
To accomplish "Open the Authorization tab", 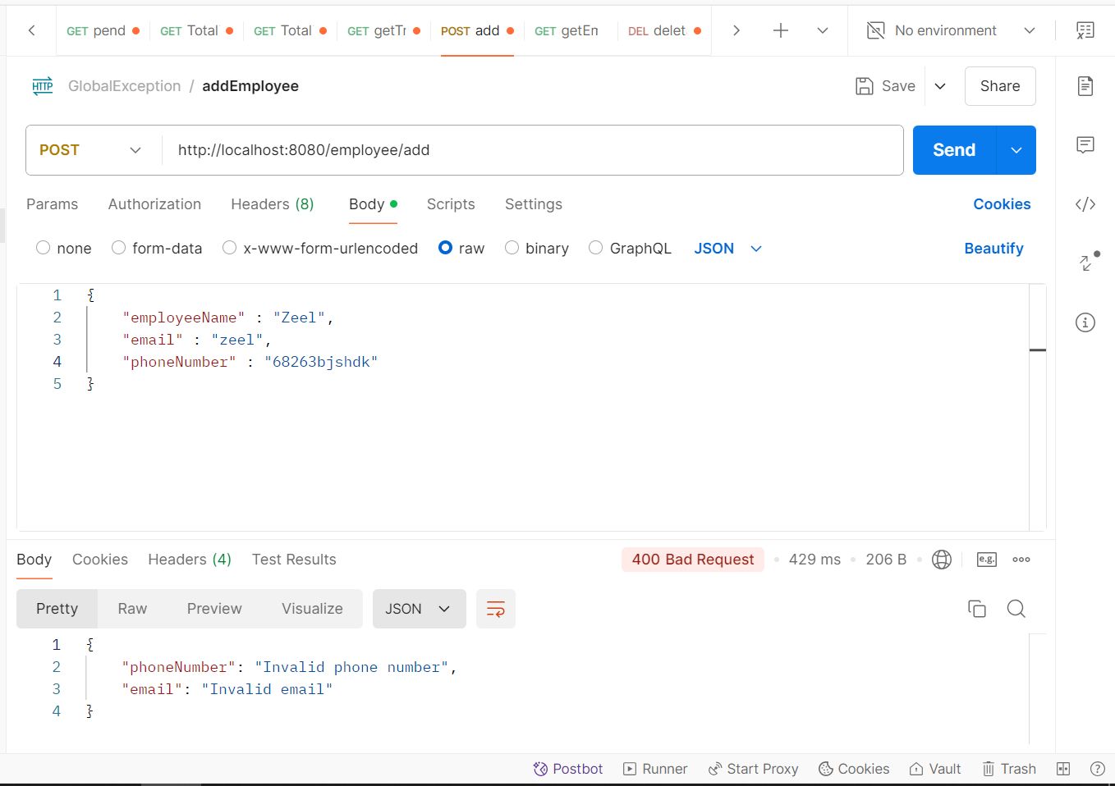I will pyautogui.click(x=154, y=204).
